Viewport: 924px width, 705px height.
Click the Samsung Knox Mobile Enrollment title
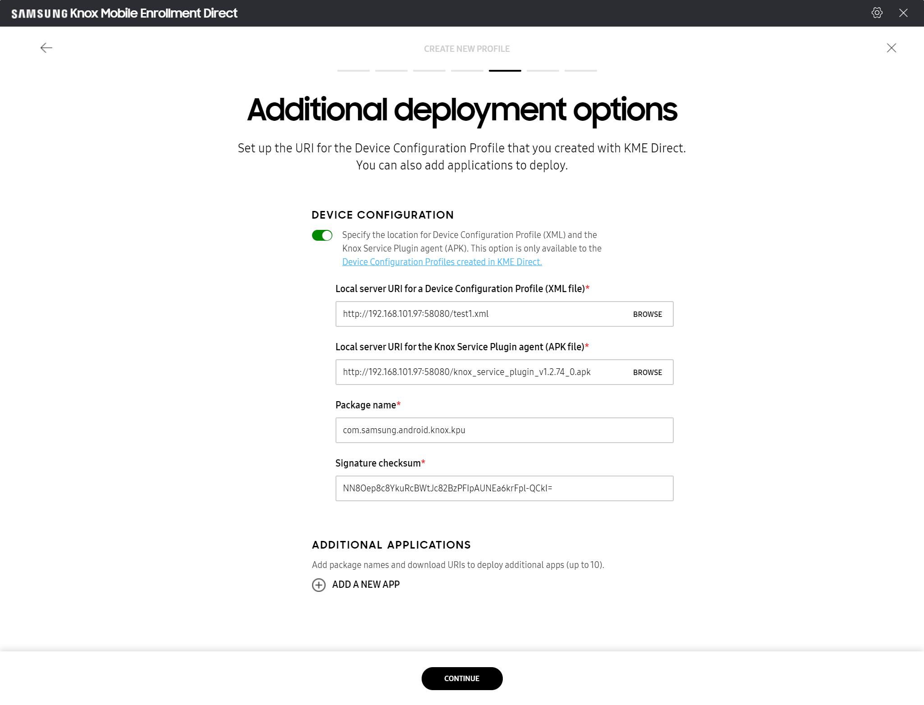124,13
